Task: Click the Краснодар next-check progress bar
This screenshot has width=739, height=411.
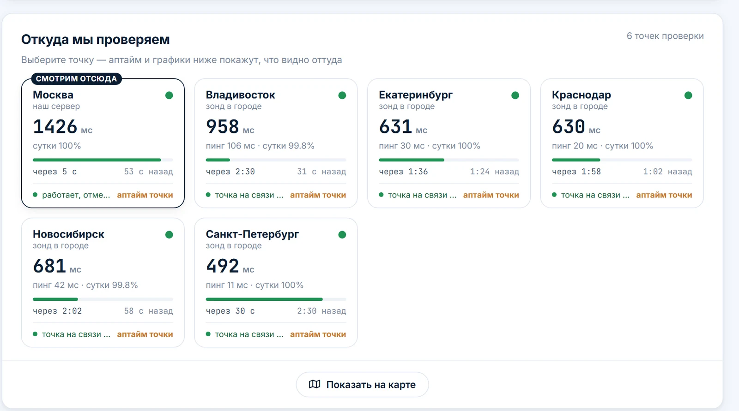Action: [622, 160]
